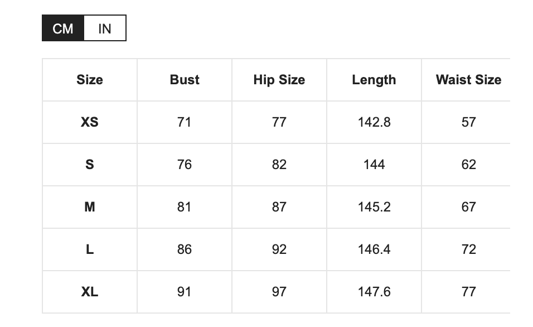Image resolution: width=533 pixels, height=327 pixels.
Task: Select the M length value 145.2
Action: click(x=374, y=207)
